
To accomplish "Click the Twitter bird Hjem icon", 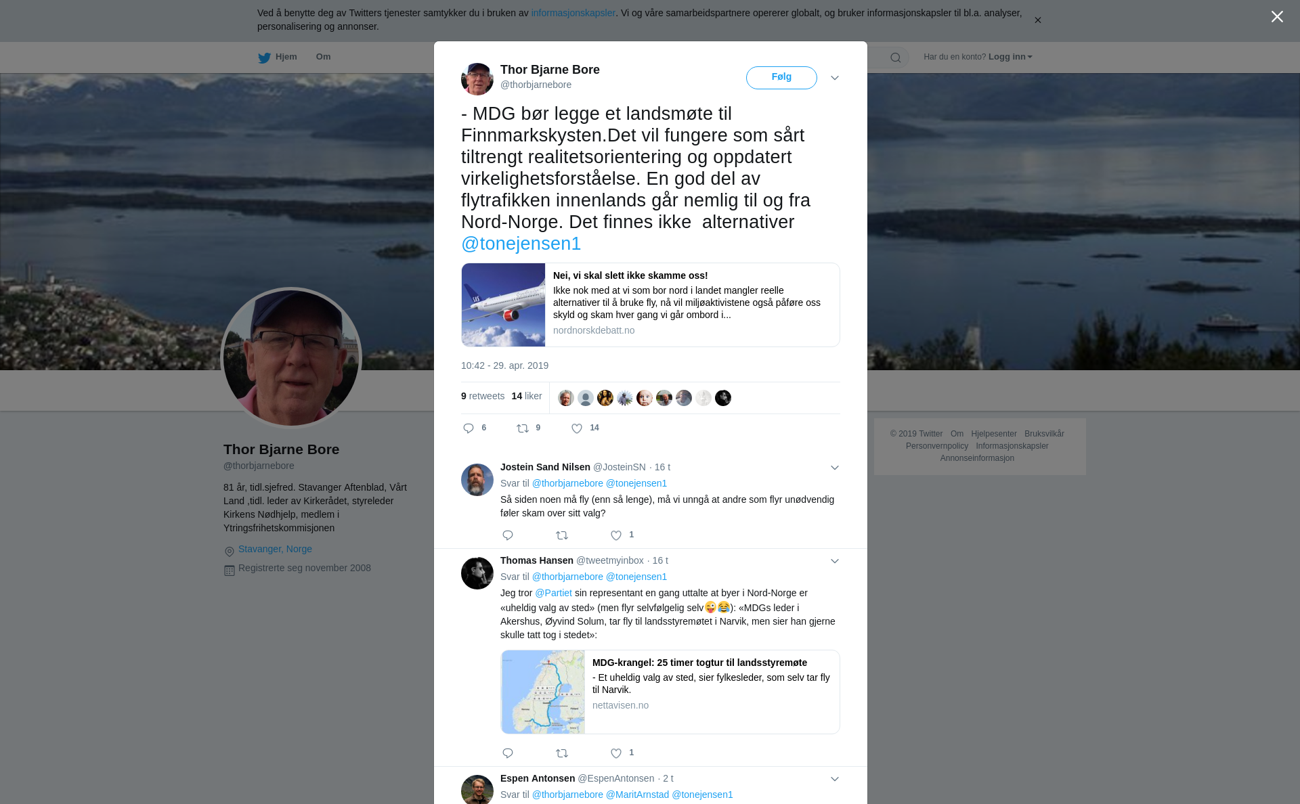I will 264,58.
